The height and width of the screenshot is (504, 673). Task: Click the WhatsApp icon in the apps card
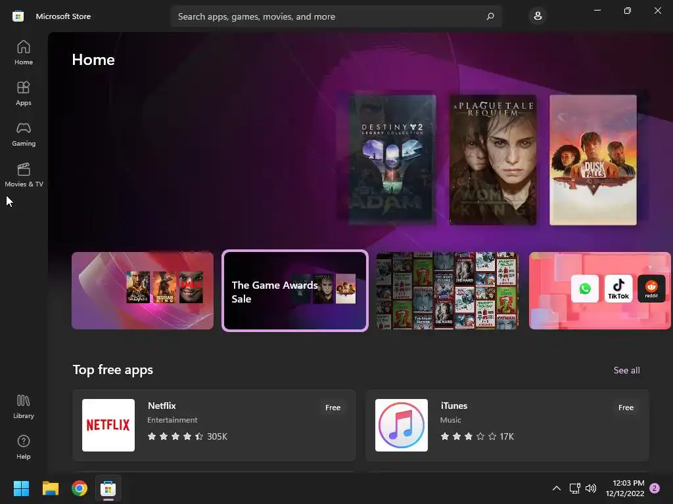tap(585, 289)
